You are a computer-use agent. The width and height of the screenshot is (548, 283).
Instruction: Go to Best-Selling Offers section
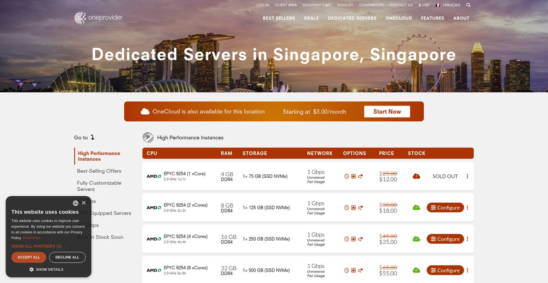click(x=99, y=171)
